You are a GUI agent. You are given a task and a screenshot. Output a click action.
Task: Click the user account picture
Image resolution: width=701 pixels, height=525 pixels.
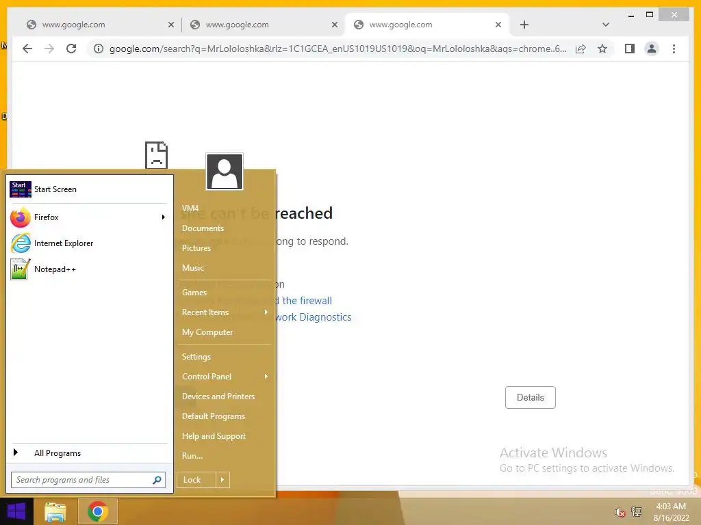click(x=225, y=172)
